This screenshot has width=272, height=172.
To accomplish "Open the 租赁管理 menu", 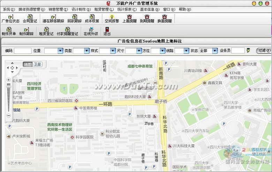I will (104, 9).
